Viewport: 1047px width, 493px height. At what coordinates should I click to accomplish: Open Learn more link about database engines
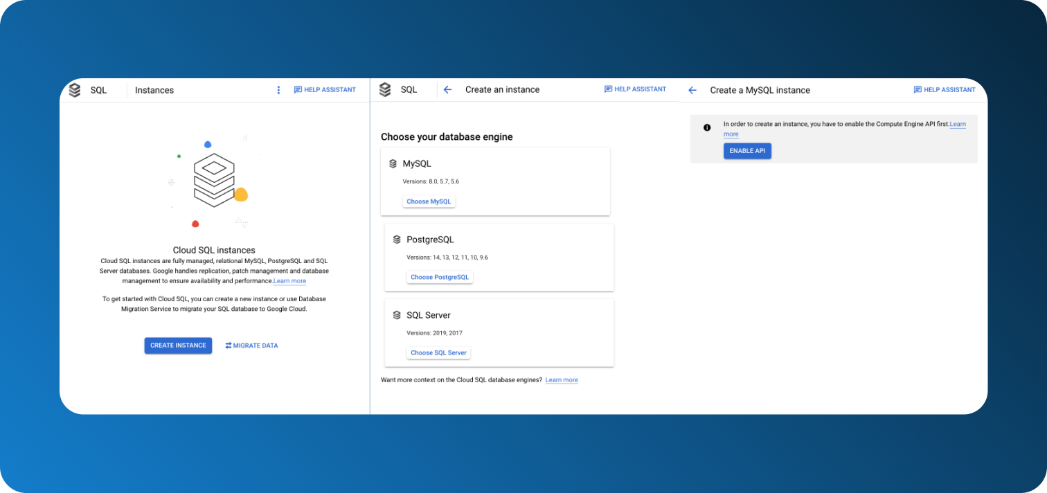click(x=562, y=380)
